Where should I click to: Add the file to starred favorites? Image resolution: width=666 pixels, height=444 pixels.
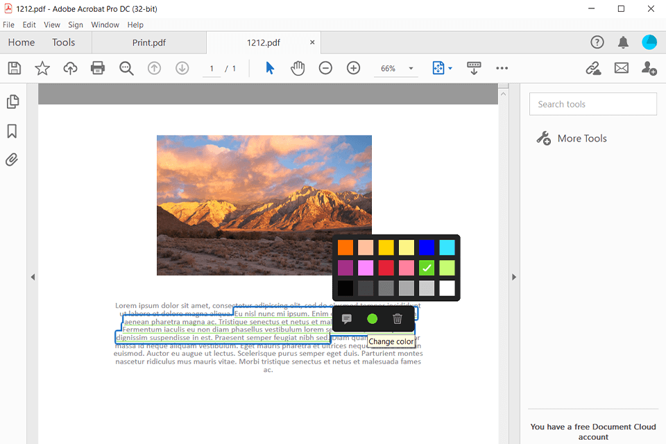[x=42, y=68]
